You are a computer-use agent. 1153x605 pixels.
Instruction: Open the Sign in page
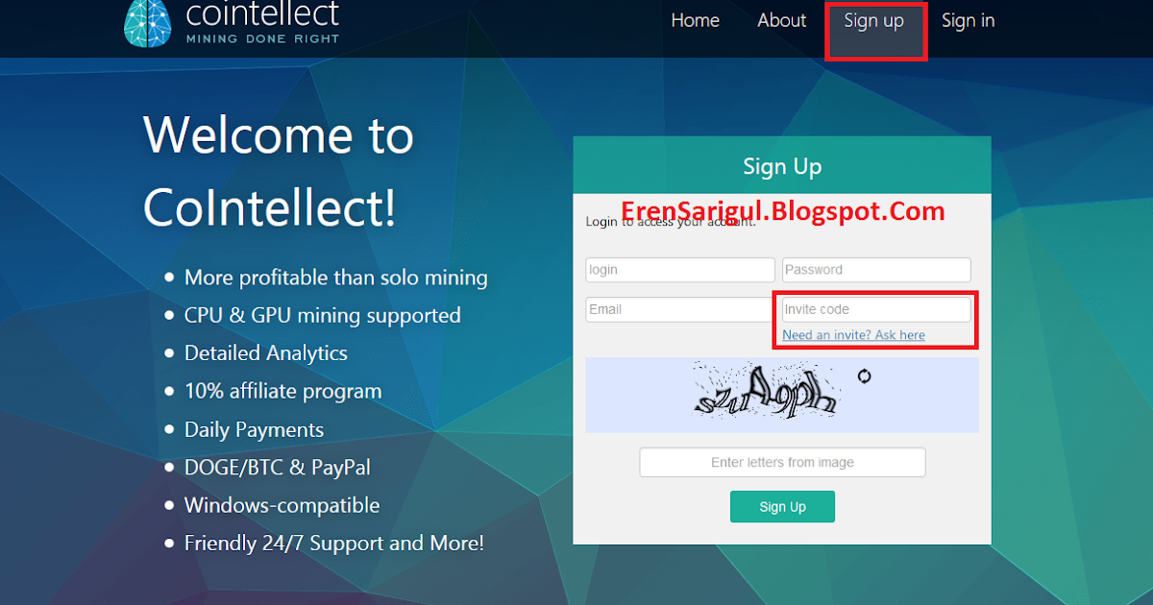pos(968,20)
